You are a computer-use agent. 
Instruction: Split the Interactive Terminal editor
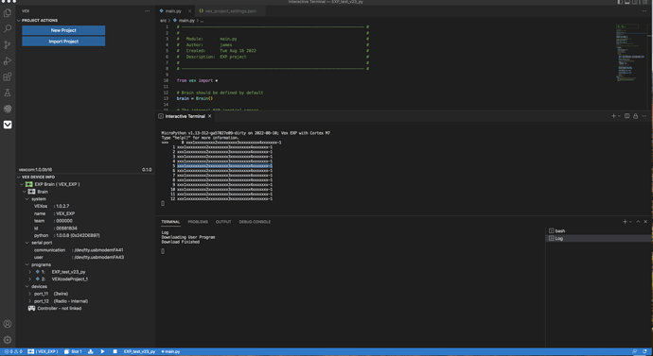[627, 116]
